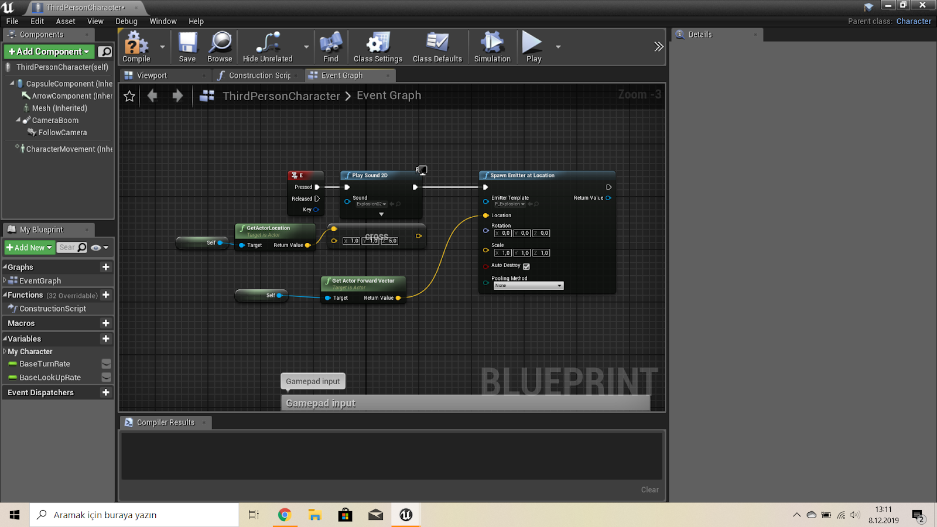The width and height of the screenshot is (937, 527).
Task: Browse to asset in Content Browser
Action: point(220,47)
